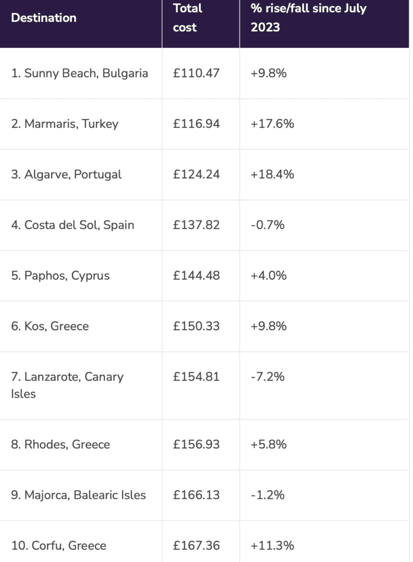Click the Algarve, Portugal destination cell
Image resolution: width=413 pixels, height=562 pixels.
pyautogui.click(x=81, y=175)
